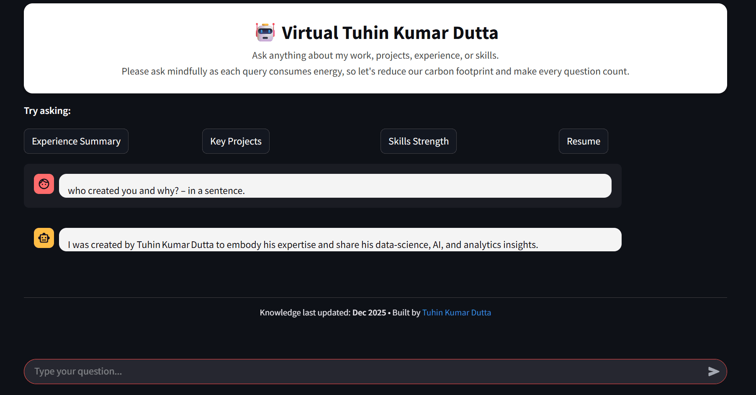
Task: Click the 'Knowledge last updated:' footer text
Action: [305, 312]
